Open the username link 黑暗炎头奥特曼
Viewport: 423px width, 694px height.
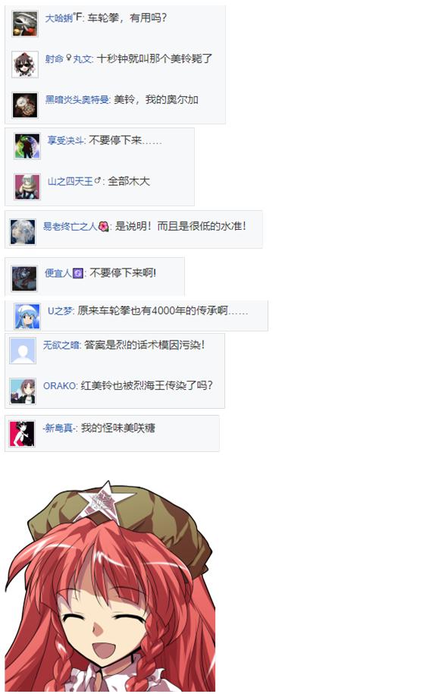77,99
